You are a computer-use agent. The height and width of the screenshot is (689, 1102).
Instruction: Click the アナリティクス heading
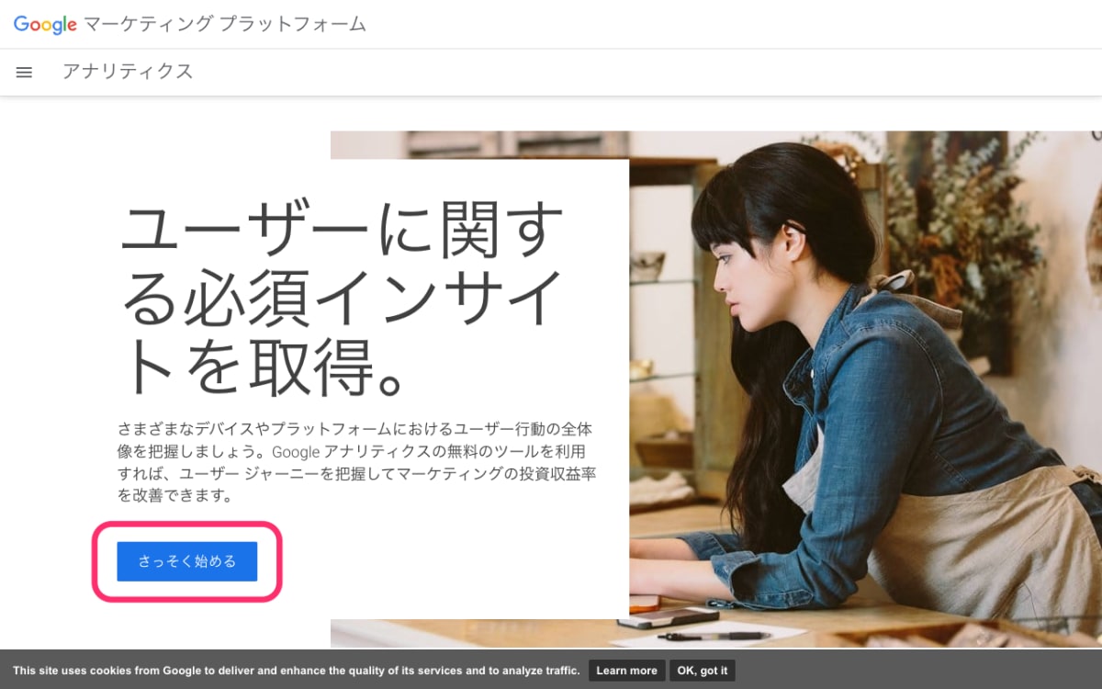[x=128, y=72]
